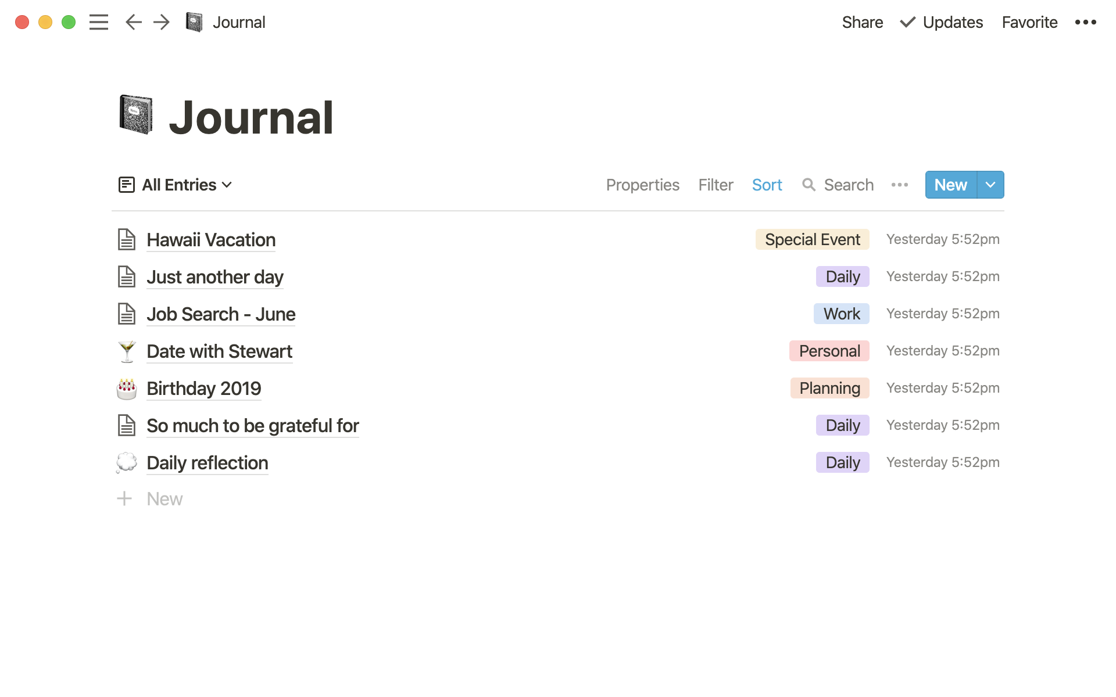Open the Sort options
Screen dimensions: 1116x697
point(767,185)
